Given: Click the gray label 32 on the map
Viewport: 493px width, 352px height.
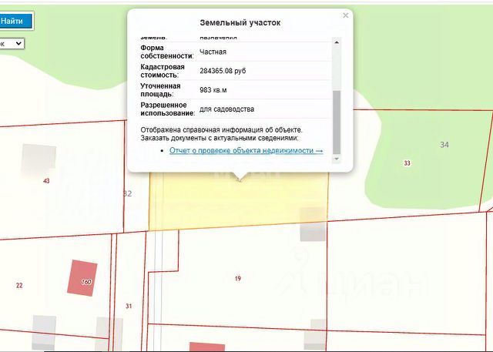Looking at the screenshot, I should coord(127,193).
